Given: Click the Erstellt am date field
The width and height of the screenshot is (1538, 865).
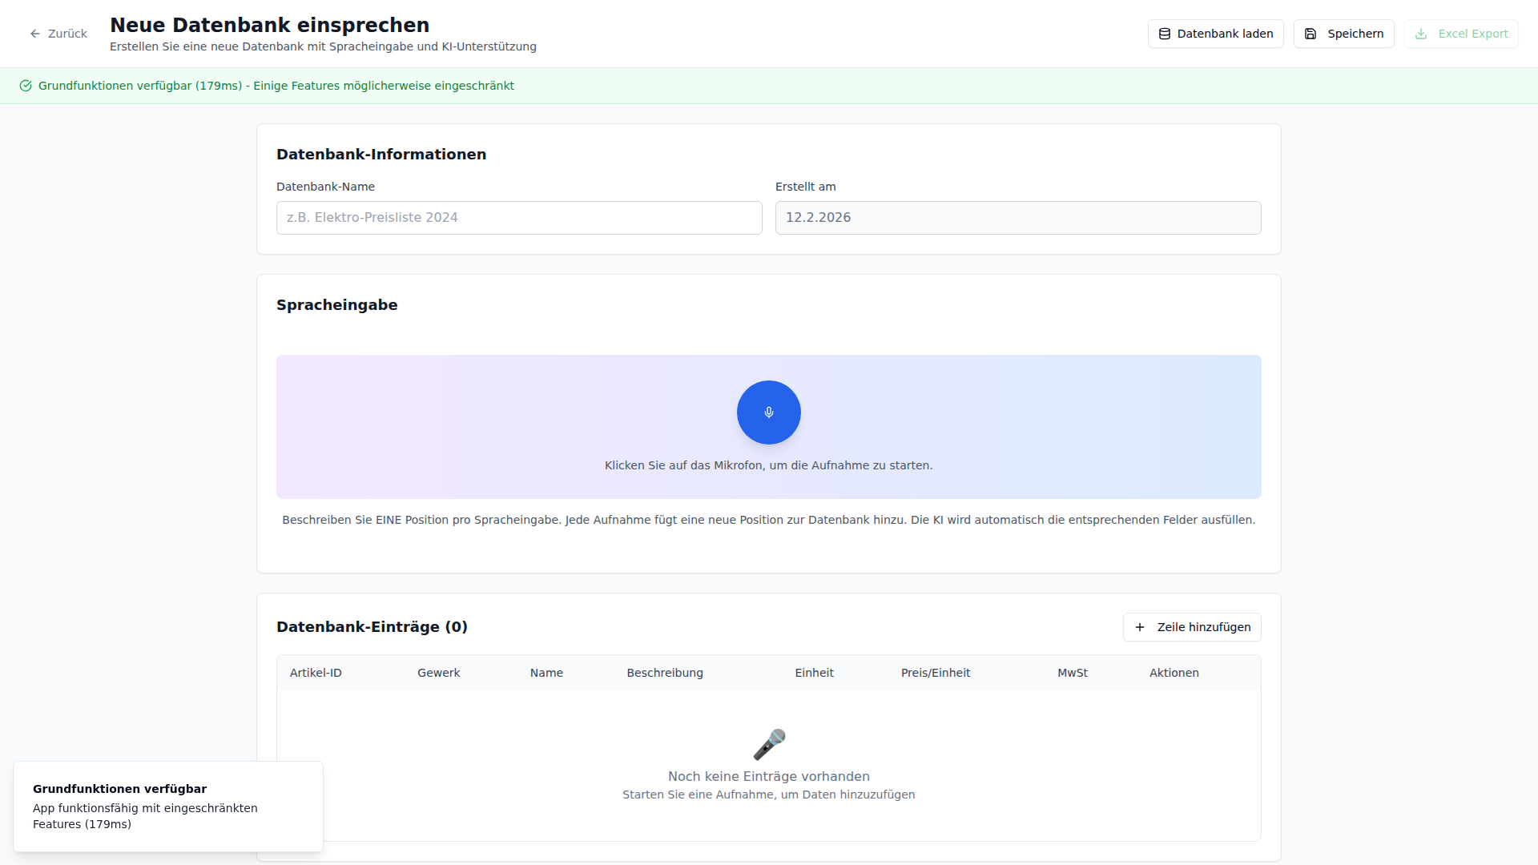Looking at the screenshot, I should 1017,218.
